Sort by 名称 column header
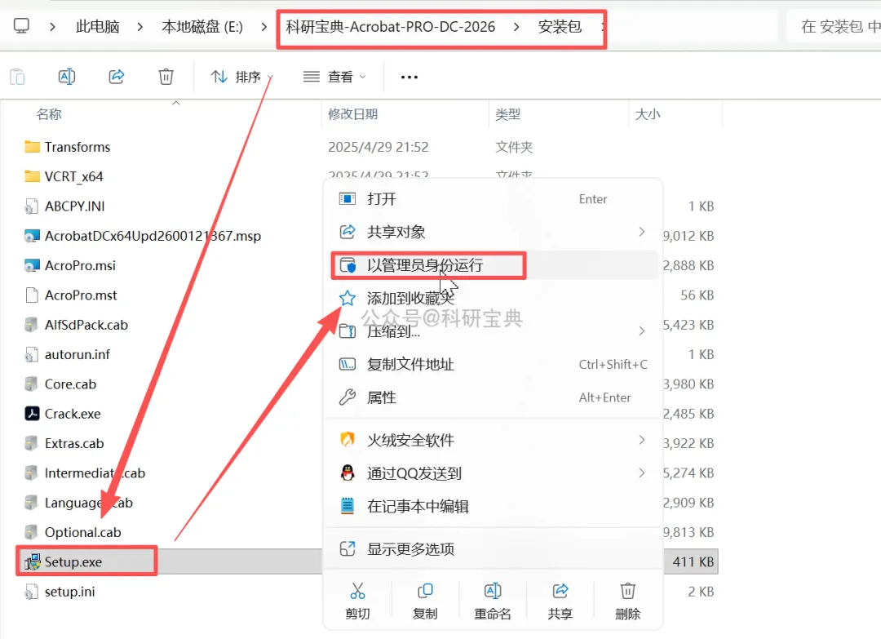 (48, 114)
